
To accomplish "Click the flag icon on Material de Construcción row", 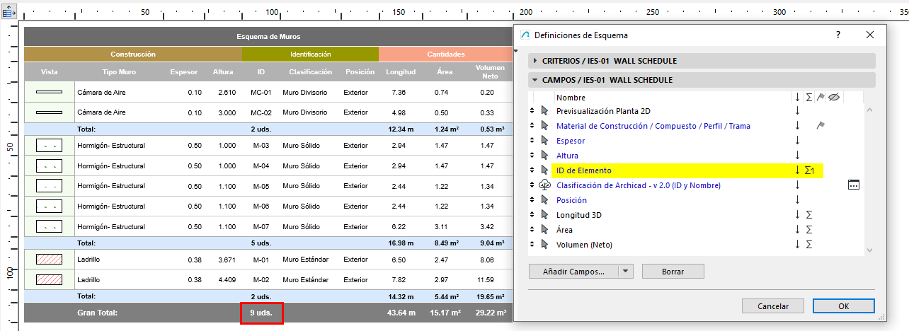I will [821, 126].
